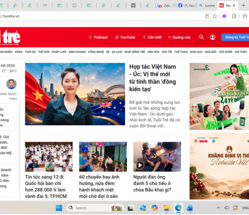
Task: Open the Copilot icon in browser toolbar
Action: 224,16
